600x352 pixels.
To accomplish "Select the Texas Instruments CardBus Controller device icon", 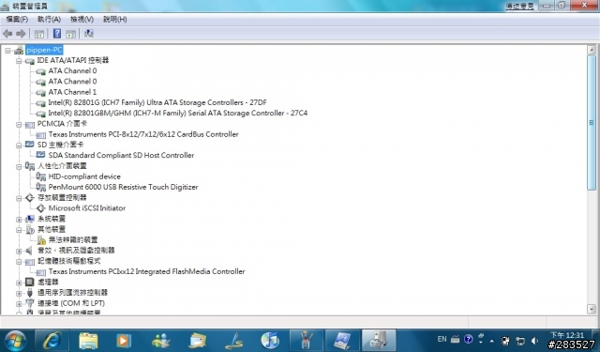I will (40, 135).
